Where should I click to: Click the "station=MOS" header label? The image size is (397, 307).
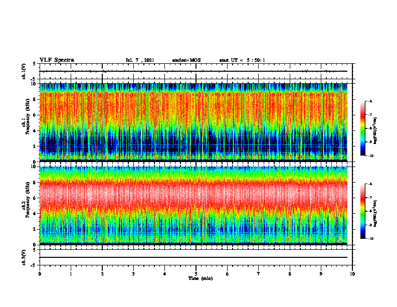pyautogui.click(x=186, y=60)
